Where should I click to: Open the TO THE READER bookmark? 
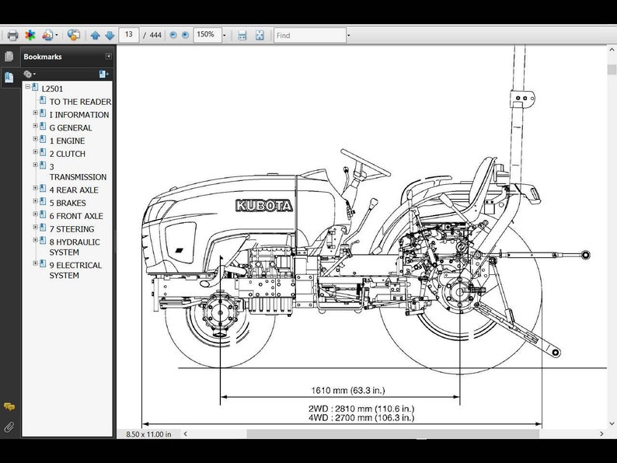pyautogui.click(x=80, y=102)
